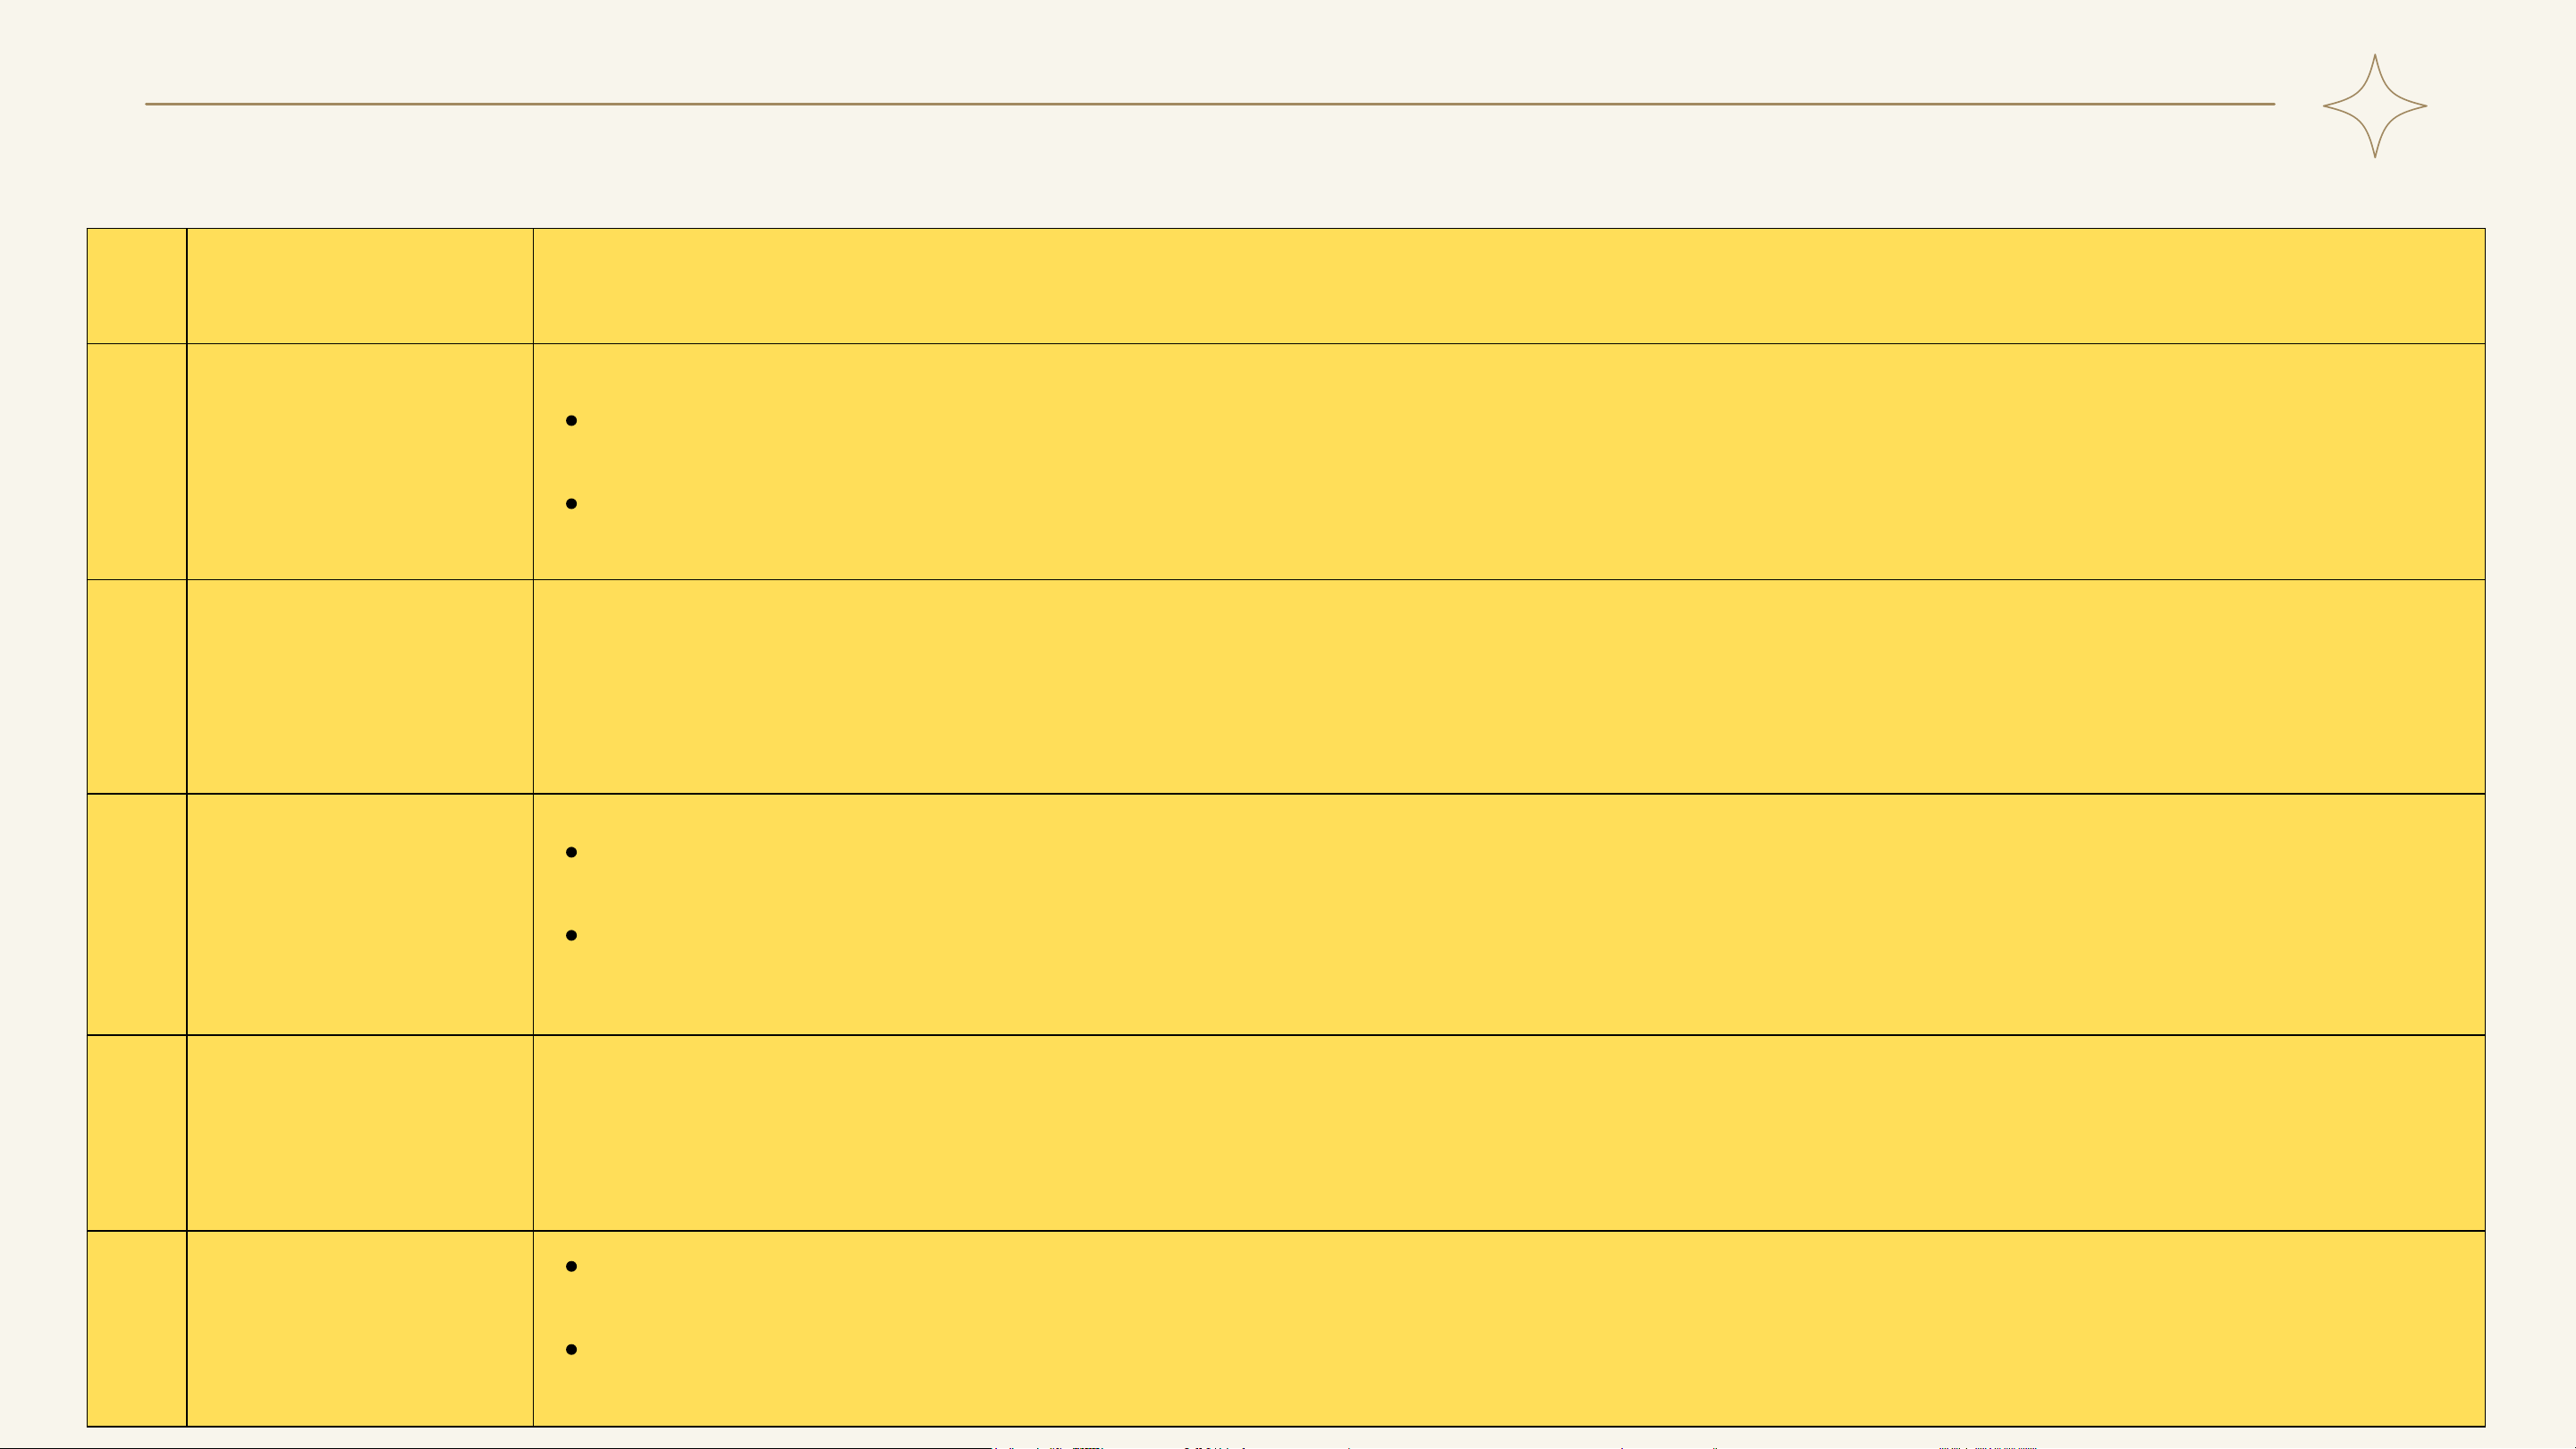Click the middle column cell in the last row

coord(360,1329)
